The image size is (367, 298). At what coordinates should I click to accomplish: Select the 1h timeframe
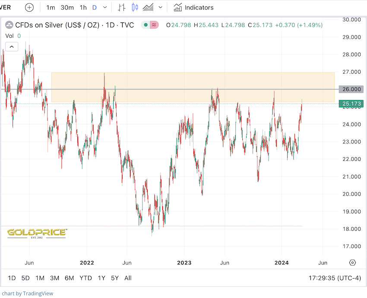[x=83, y=8]
